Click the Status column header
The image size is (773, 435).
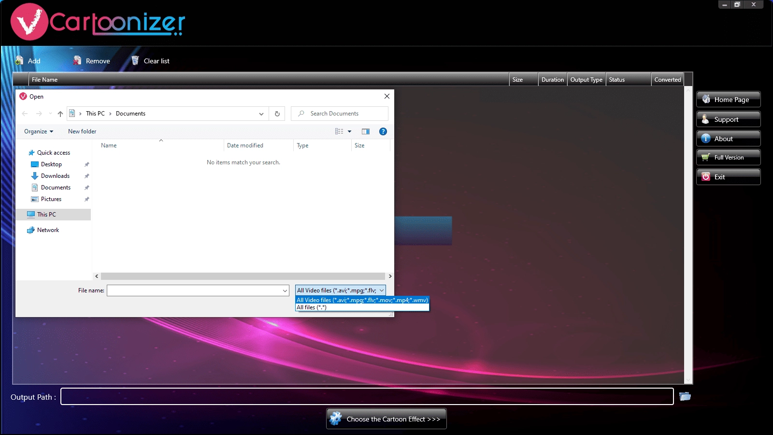[629, 80]
